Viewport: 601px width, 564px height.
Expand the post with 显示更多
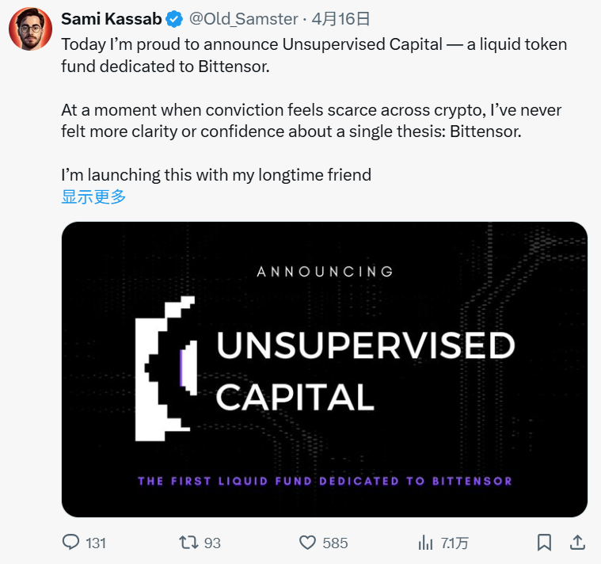tap(93, 196)
